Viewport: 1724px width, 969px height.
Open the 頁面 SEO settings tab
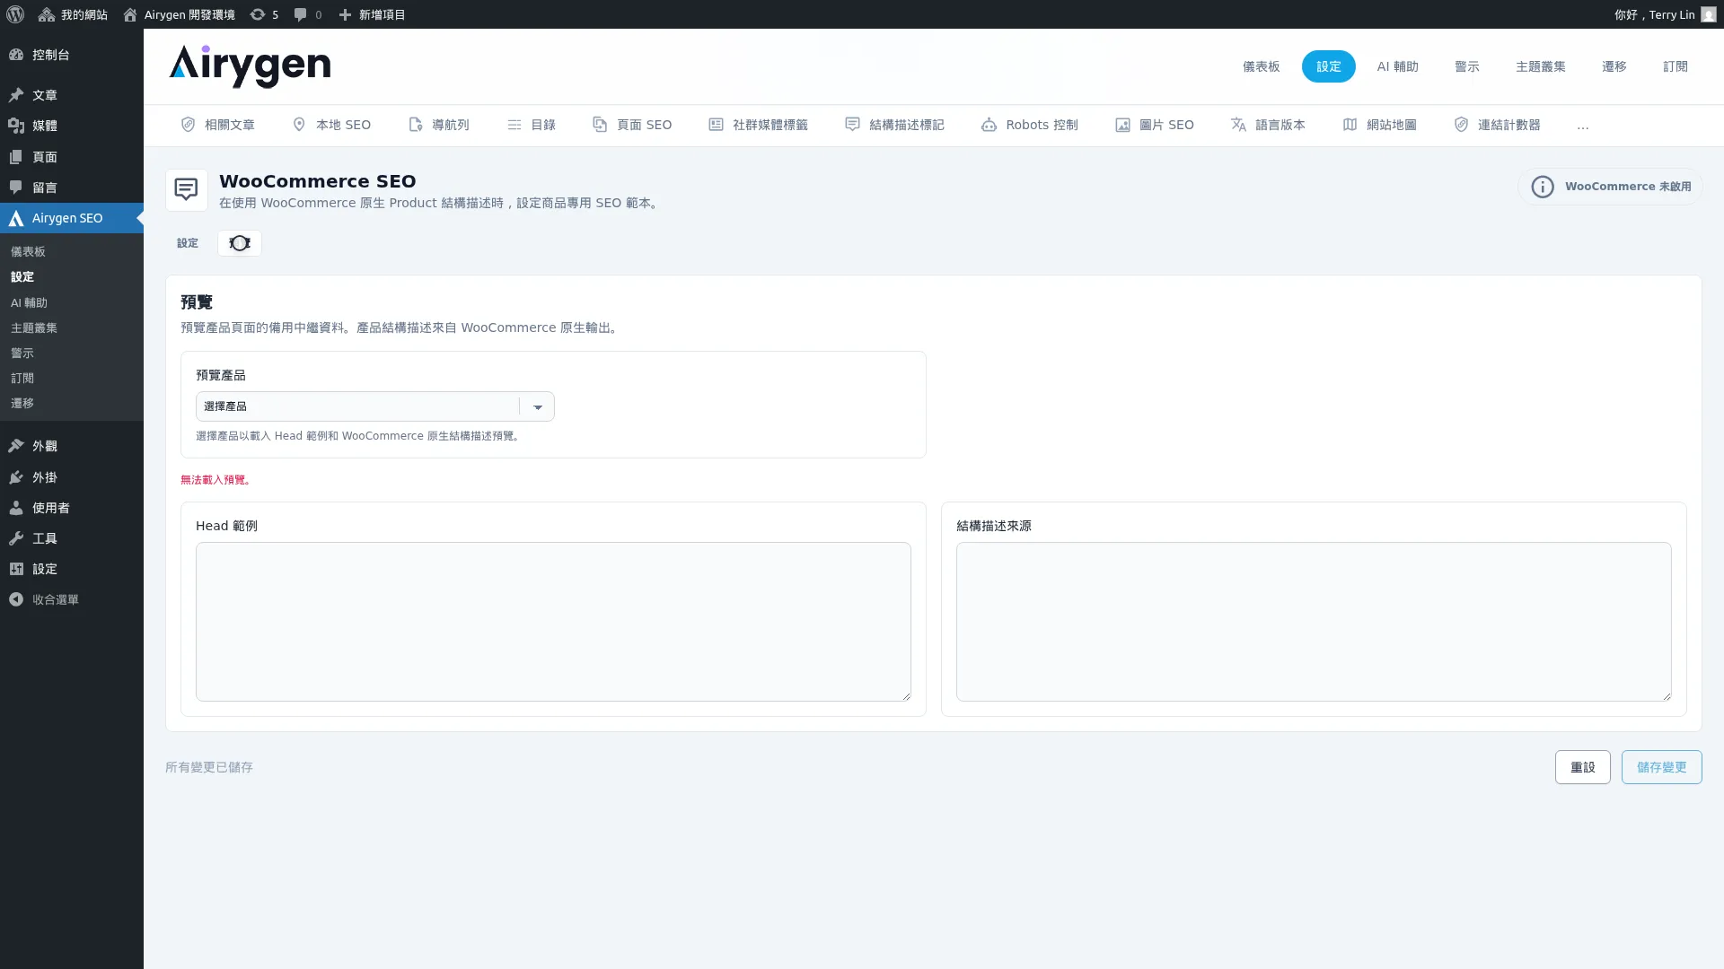[x=632, y=125]
